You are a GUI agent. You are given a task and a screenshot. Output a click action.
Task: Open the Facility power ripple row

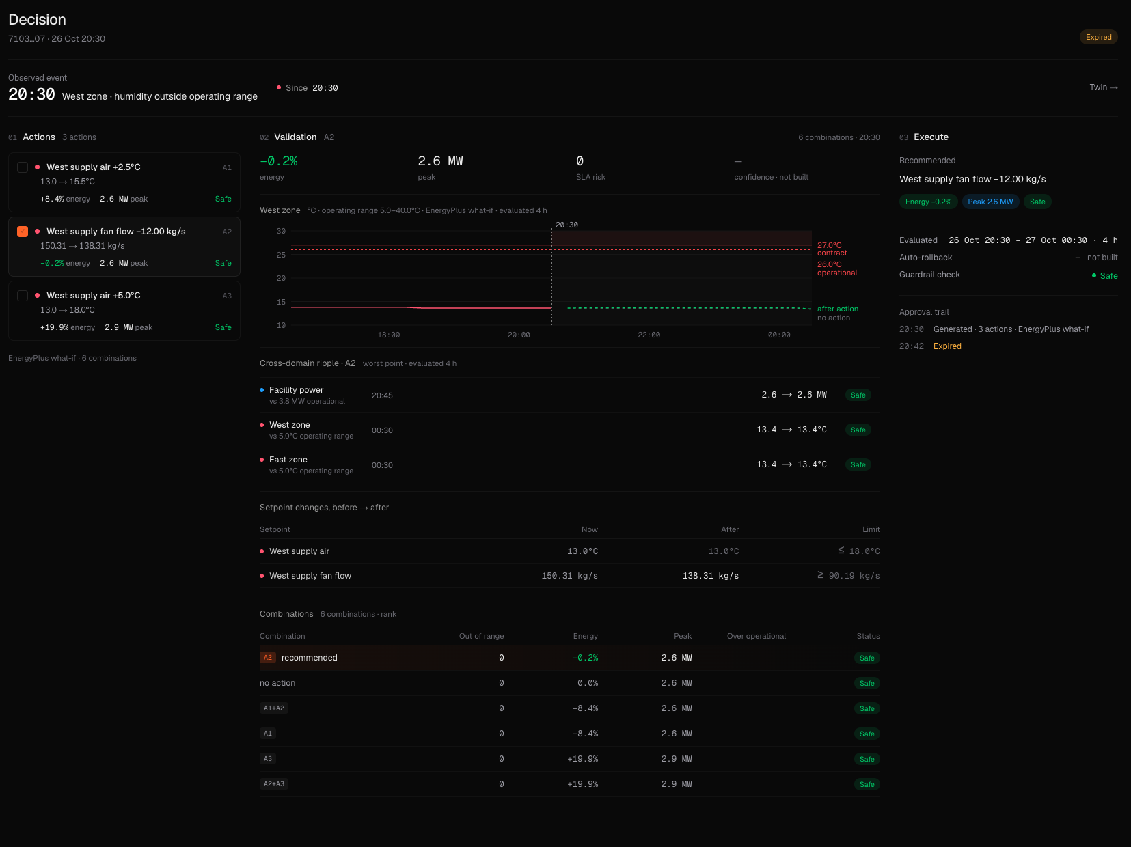[x=569, y=395]
